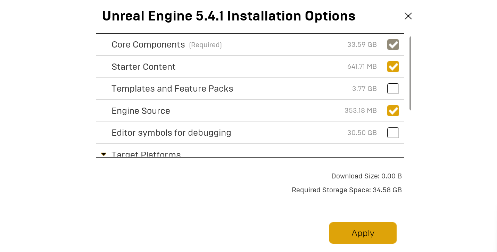Click the (Required) tag text

(x=205, y=45)
